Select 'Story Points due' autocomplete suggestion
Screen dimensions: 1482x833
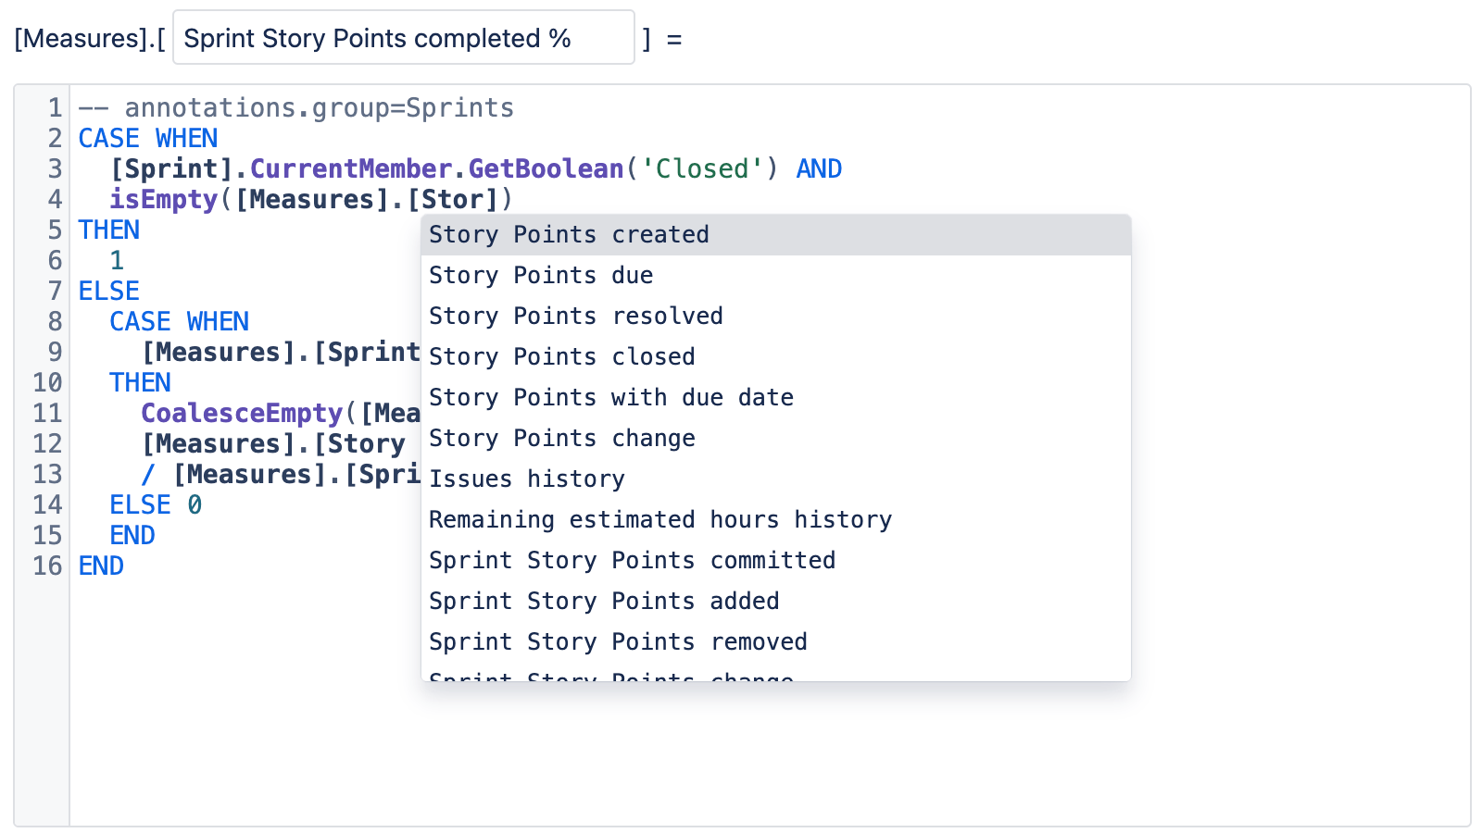(776, 276)
